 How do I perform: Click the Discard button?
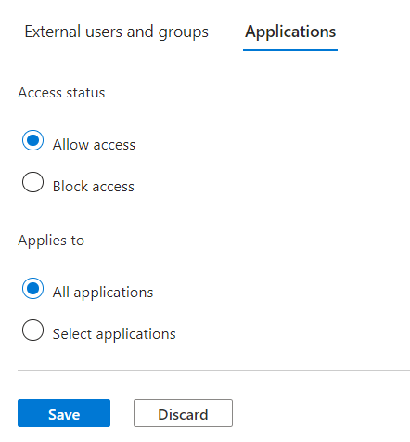[x=183, y=413]
